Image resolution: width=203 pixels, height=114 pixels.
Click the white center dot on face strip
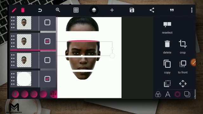[82, 56]
